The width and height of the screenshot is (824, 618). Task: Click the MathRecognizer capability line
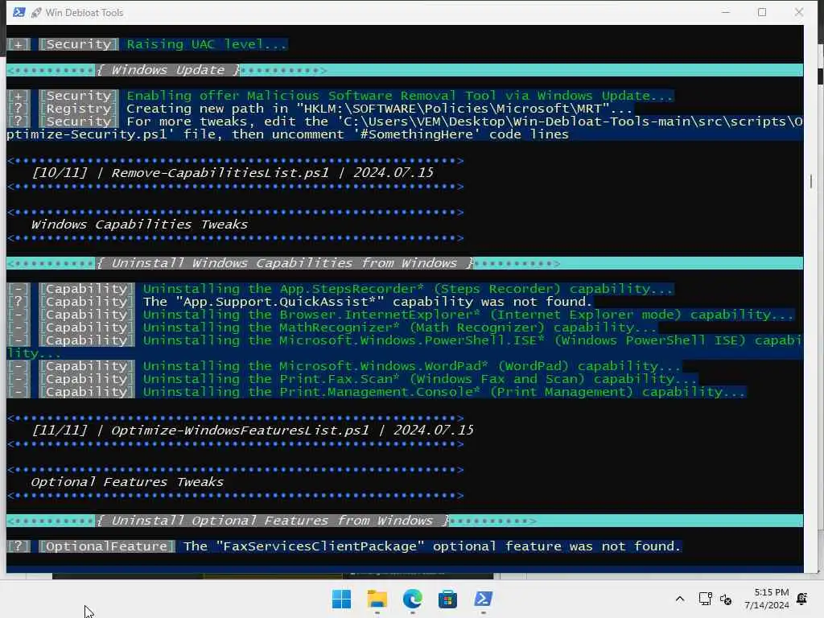(399, 328)
